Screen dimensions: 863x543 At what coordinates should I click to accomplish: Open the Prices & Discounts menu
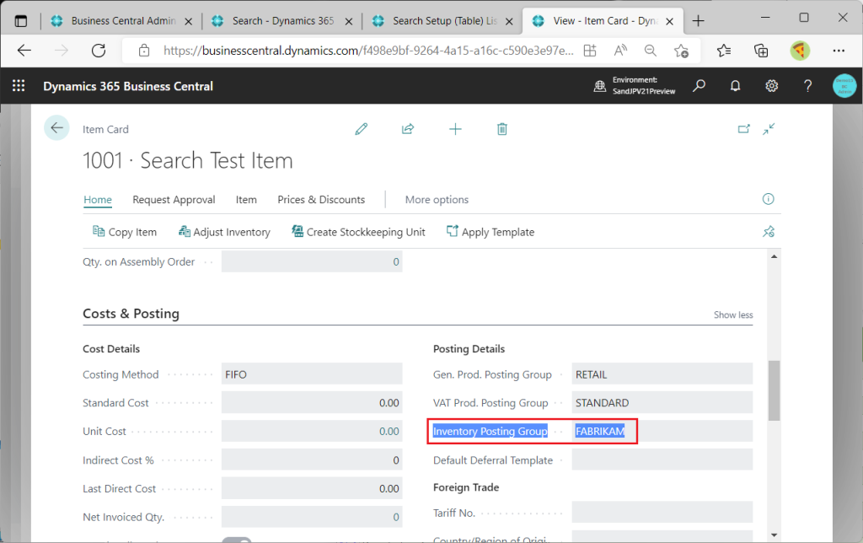pyautogui.click(x=321, y=199)
